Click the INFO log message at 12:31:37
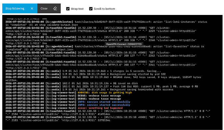This screenshot has height=130, width=224. pos(104,105)
